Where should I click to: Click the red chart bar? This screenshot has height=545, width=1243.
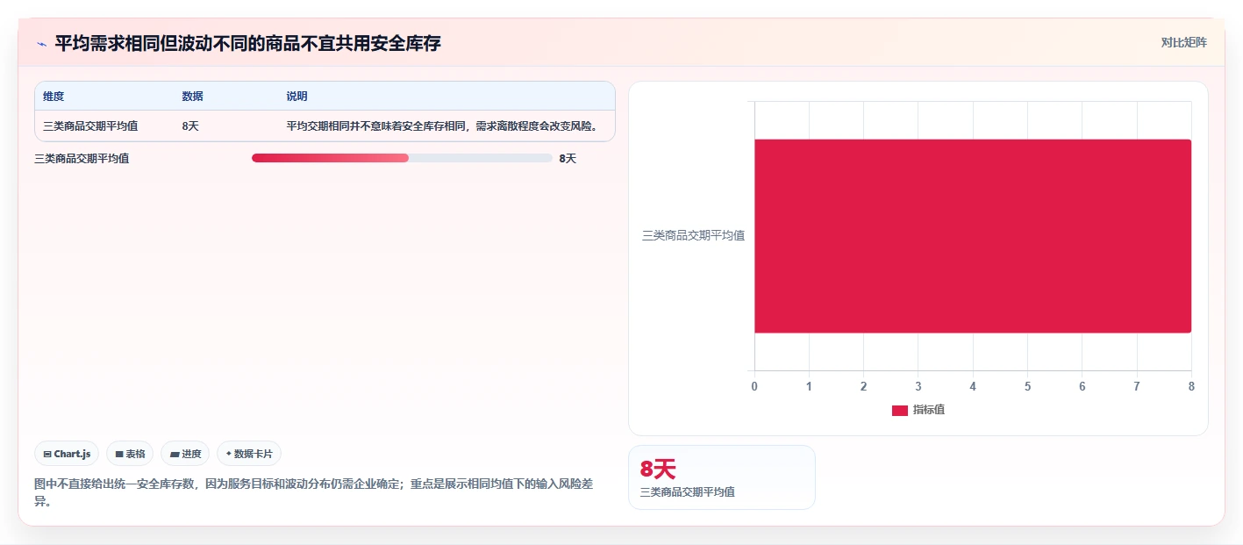[972, 236]
